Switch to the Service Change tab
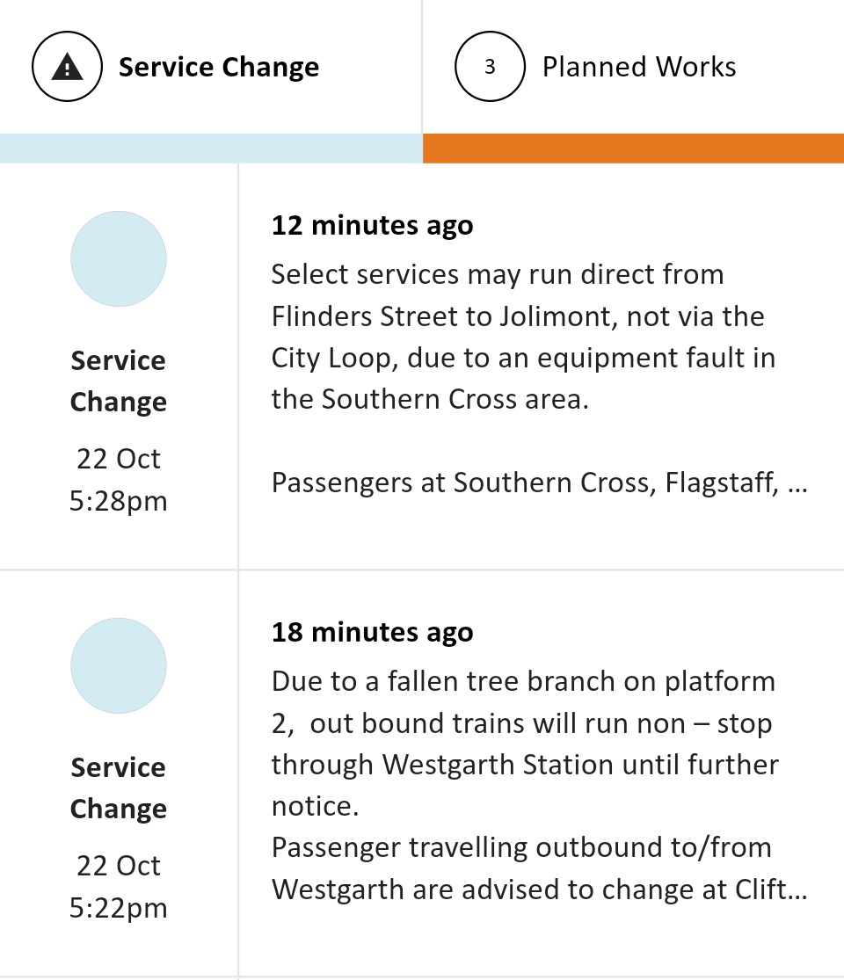 [x=218, y=67]
